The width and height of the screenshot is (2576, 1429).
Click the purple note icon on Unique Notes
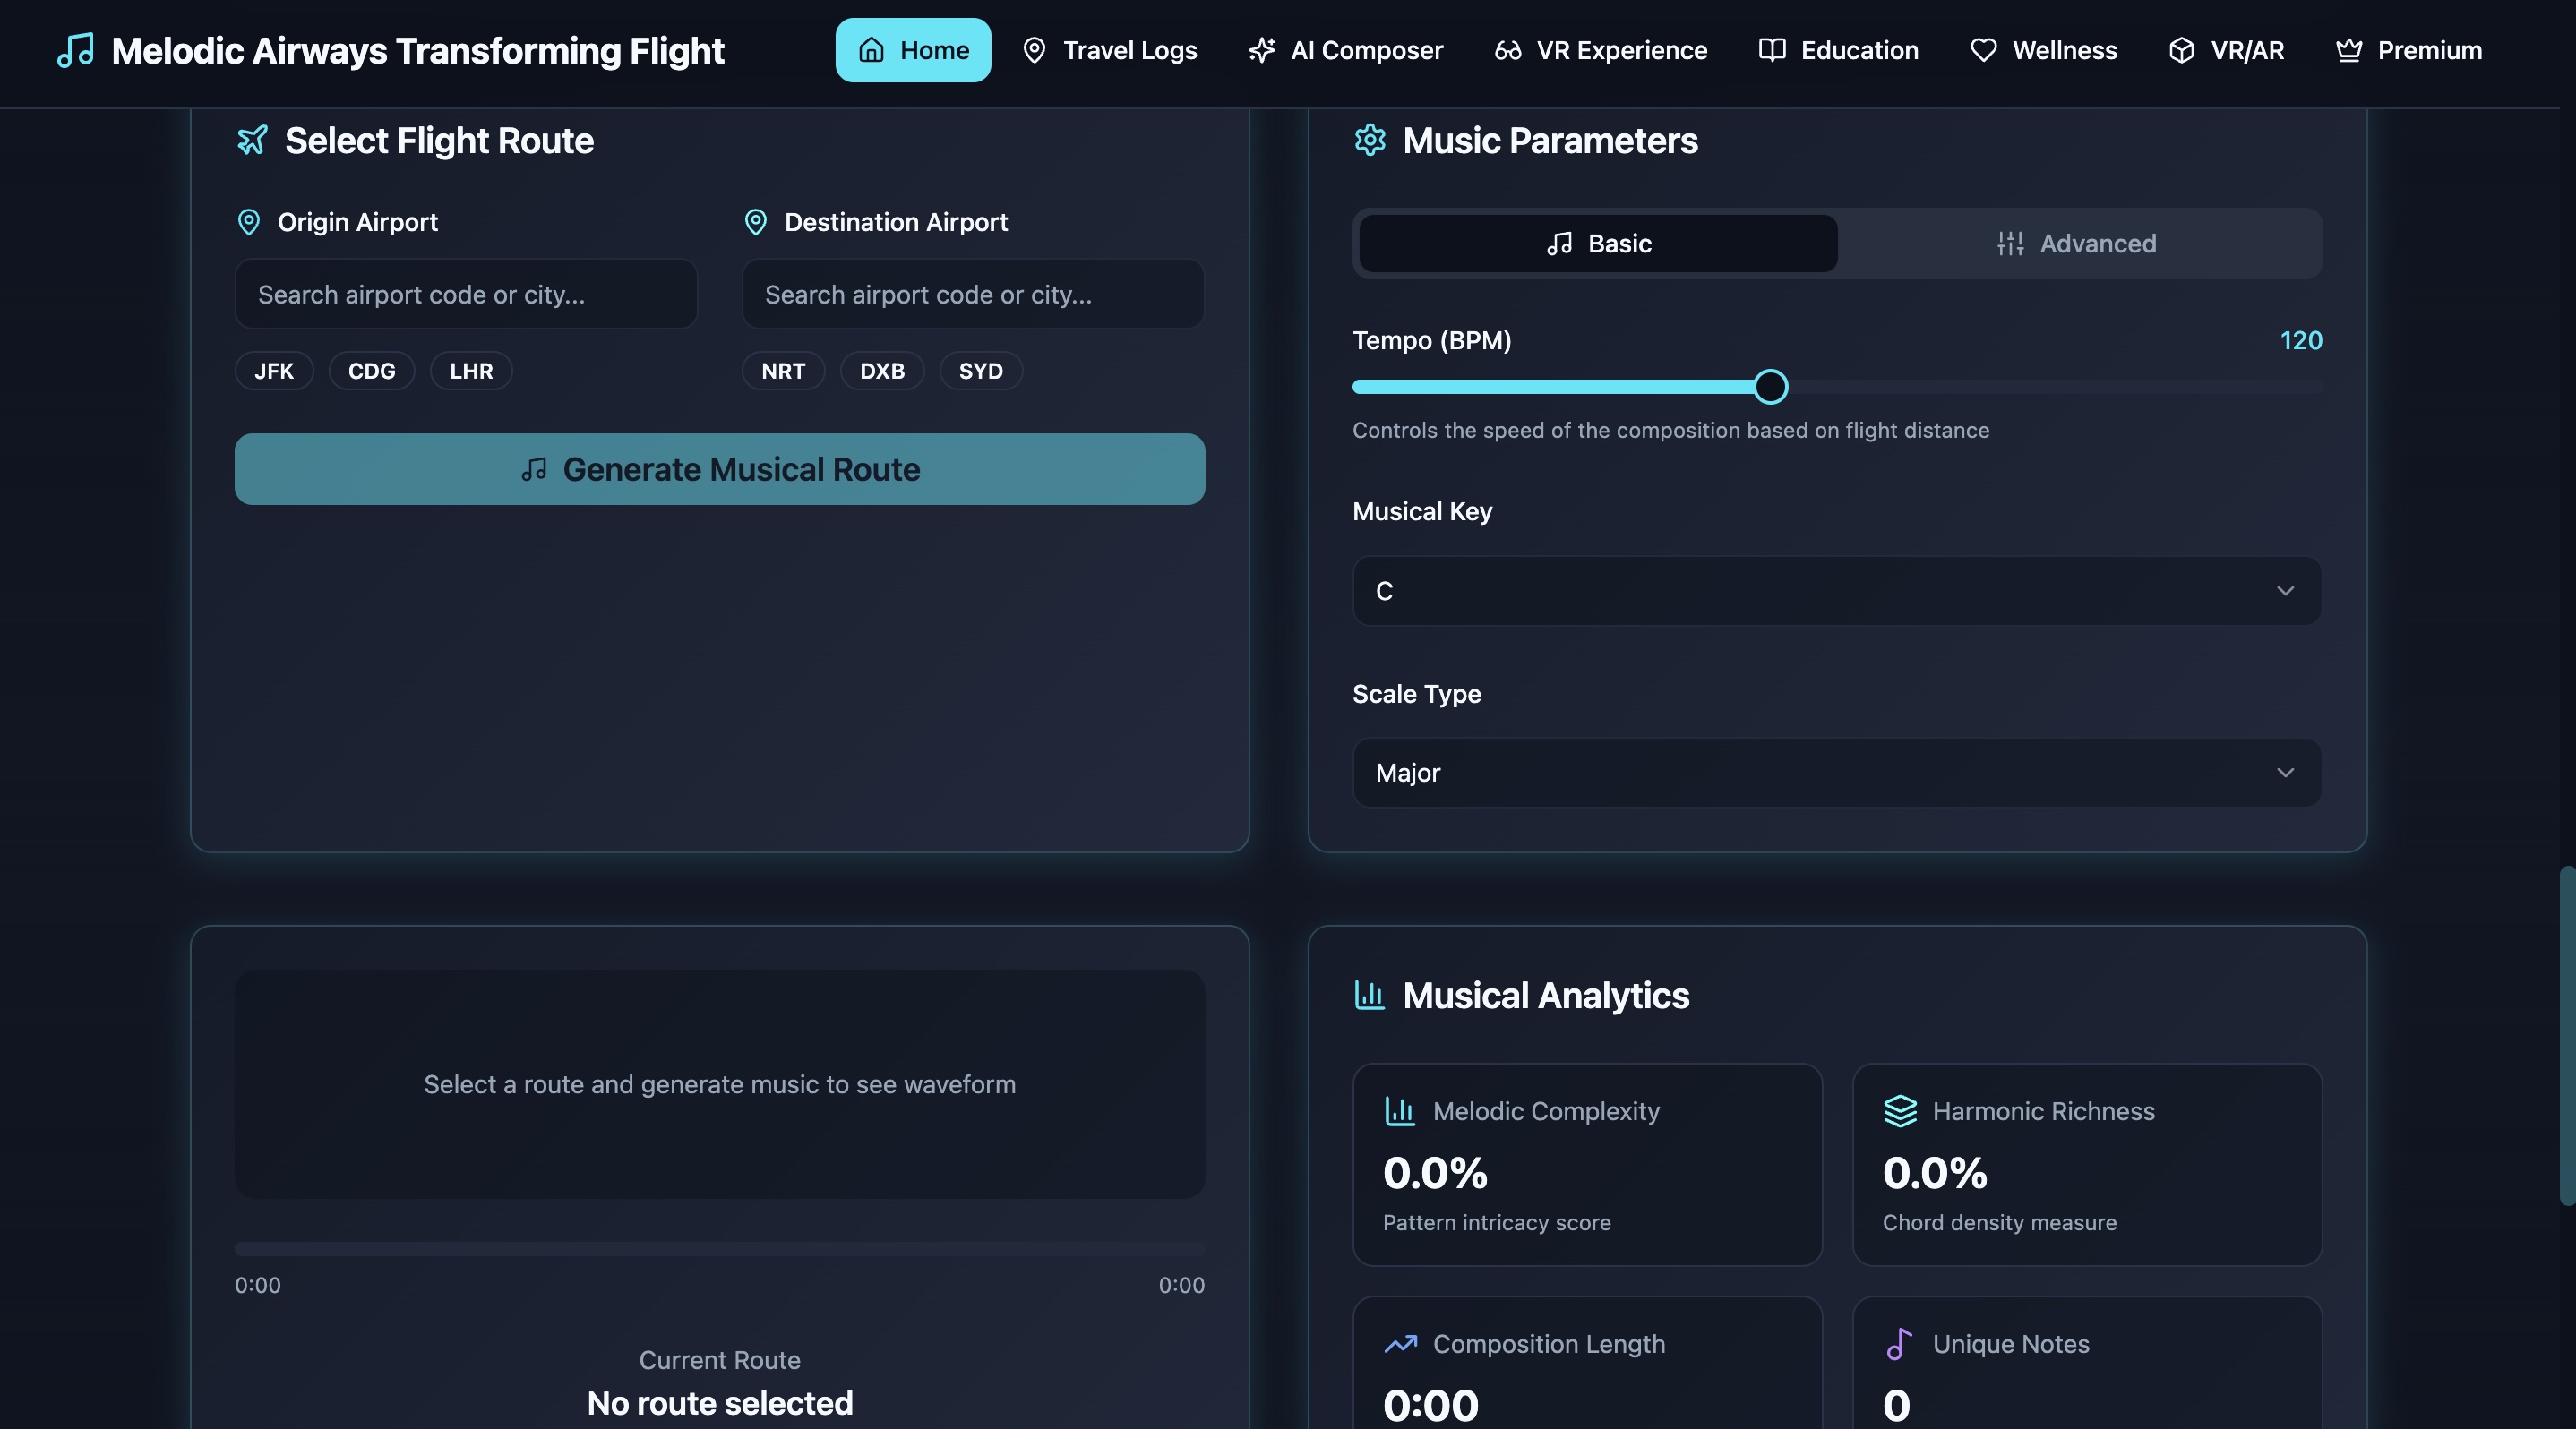(x=1898, y=1344)
